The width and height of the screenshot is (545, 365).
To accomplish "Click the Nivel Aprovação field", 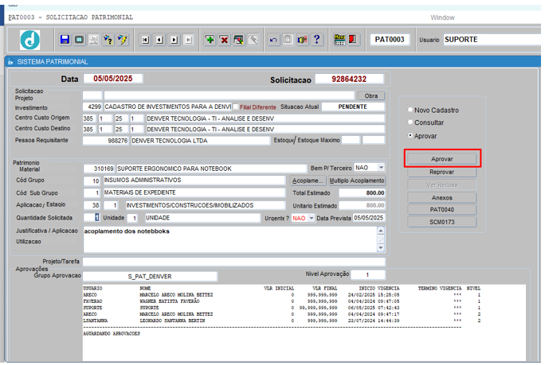I will [368, 274].
